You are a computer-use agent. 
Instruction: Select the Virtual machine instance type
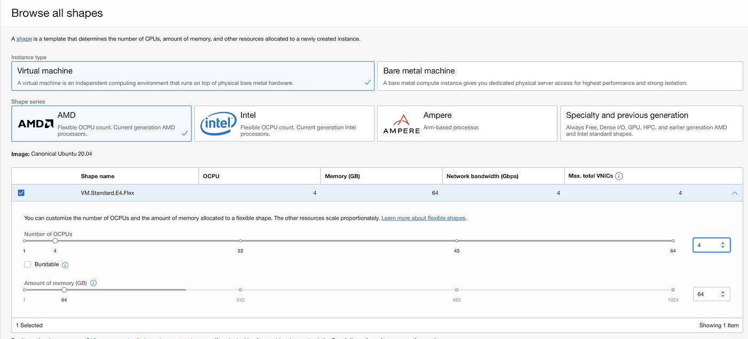point(193,76)
